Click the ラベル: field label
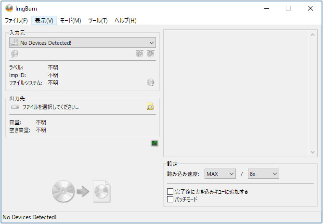323x224 pixels. point(16,67)
